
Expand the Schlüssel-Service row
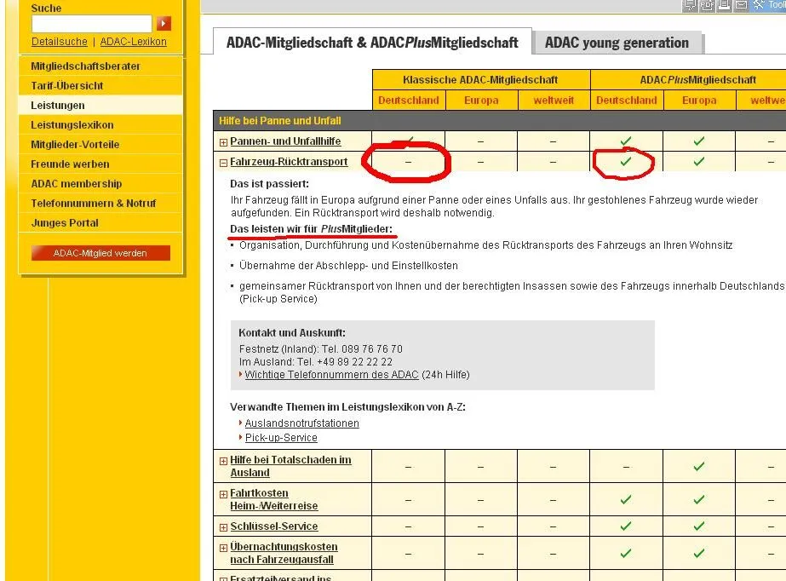224,527
